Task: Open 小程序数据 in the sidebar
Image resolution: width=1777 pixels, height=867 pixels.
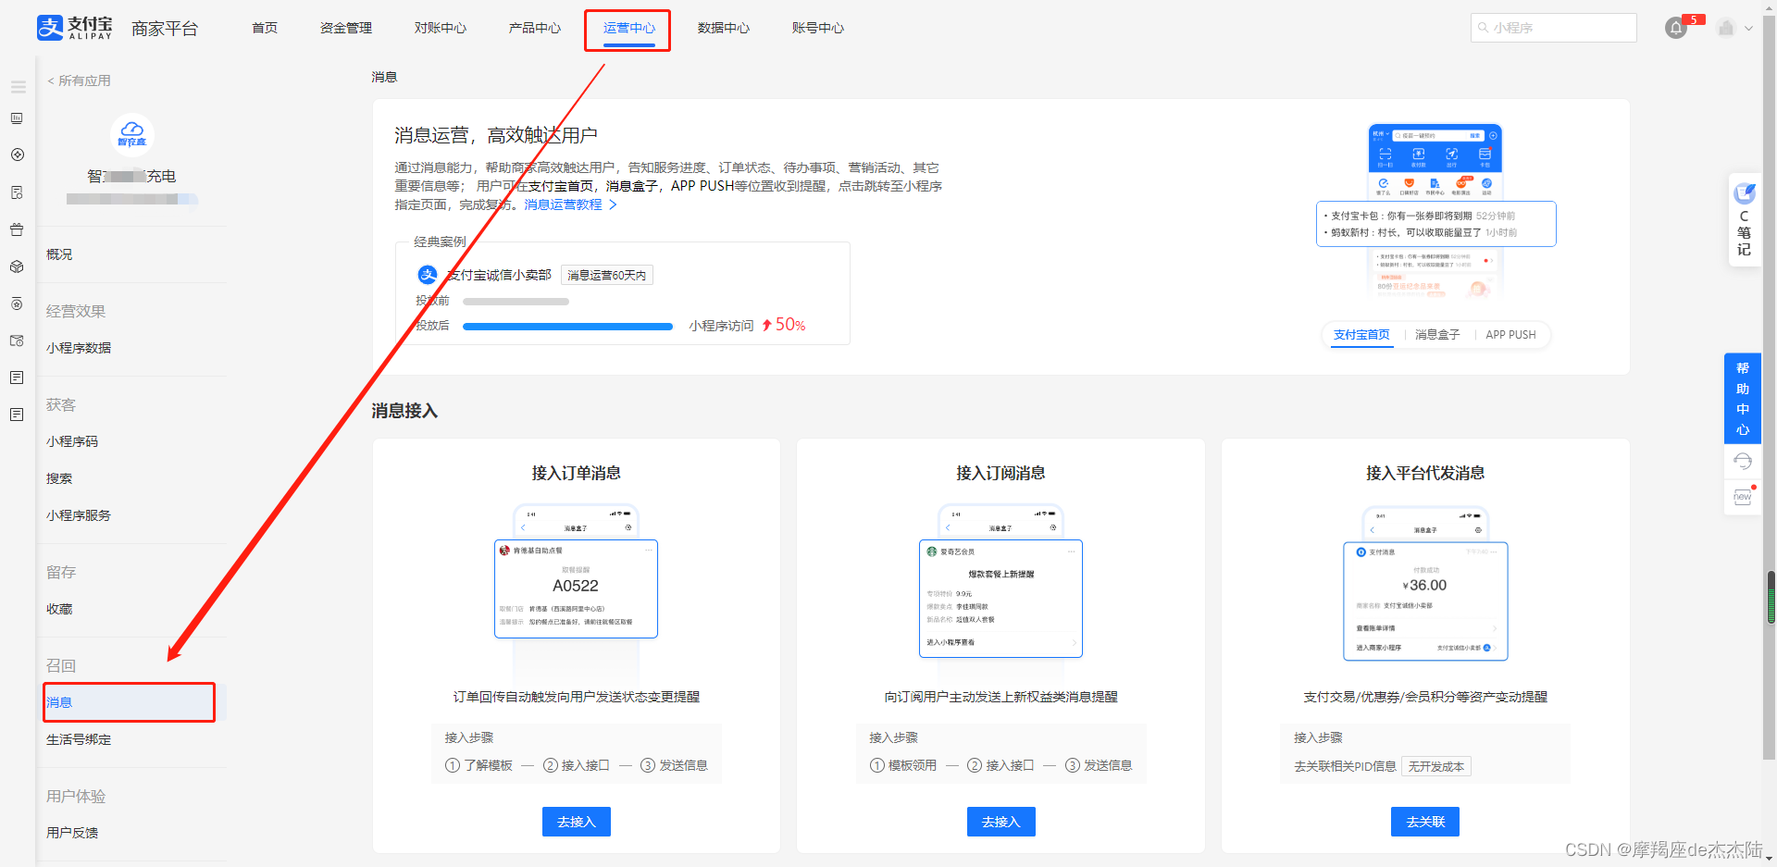Action: pos(79,348)
